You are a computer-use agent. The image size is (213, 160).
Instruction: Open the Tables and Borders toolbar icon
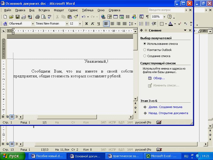coord(109,17)
